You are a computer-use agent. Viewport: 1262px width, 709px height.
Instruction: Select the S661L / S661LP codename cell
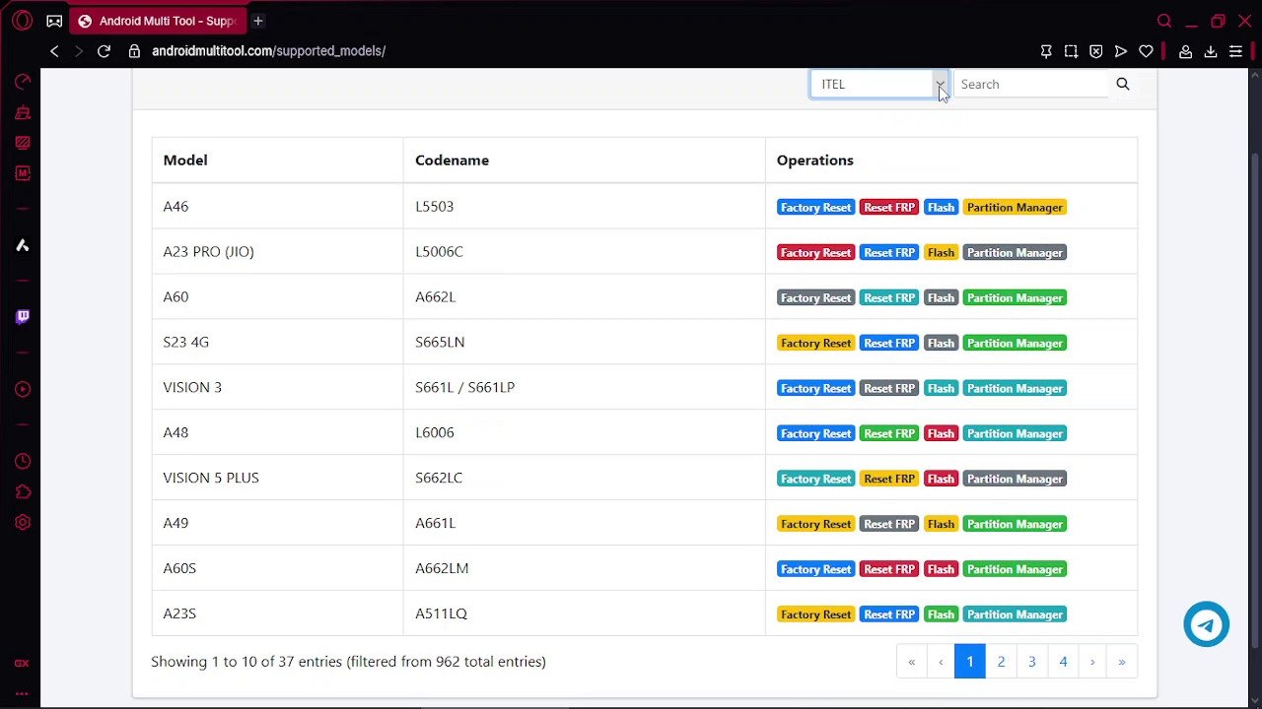[584, 387]
